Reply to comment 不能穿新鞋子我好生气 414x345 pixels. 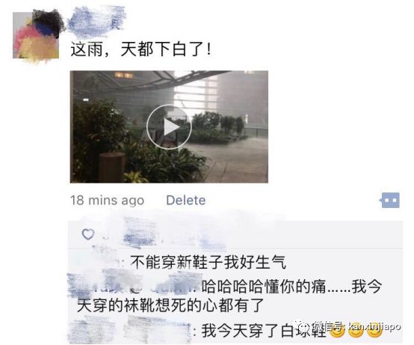point(208,262)
